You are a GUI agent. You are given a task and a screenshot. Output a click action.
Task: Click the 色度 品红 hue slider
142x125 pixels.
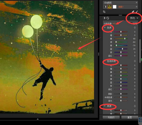(121, 56)
